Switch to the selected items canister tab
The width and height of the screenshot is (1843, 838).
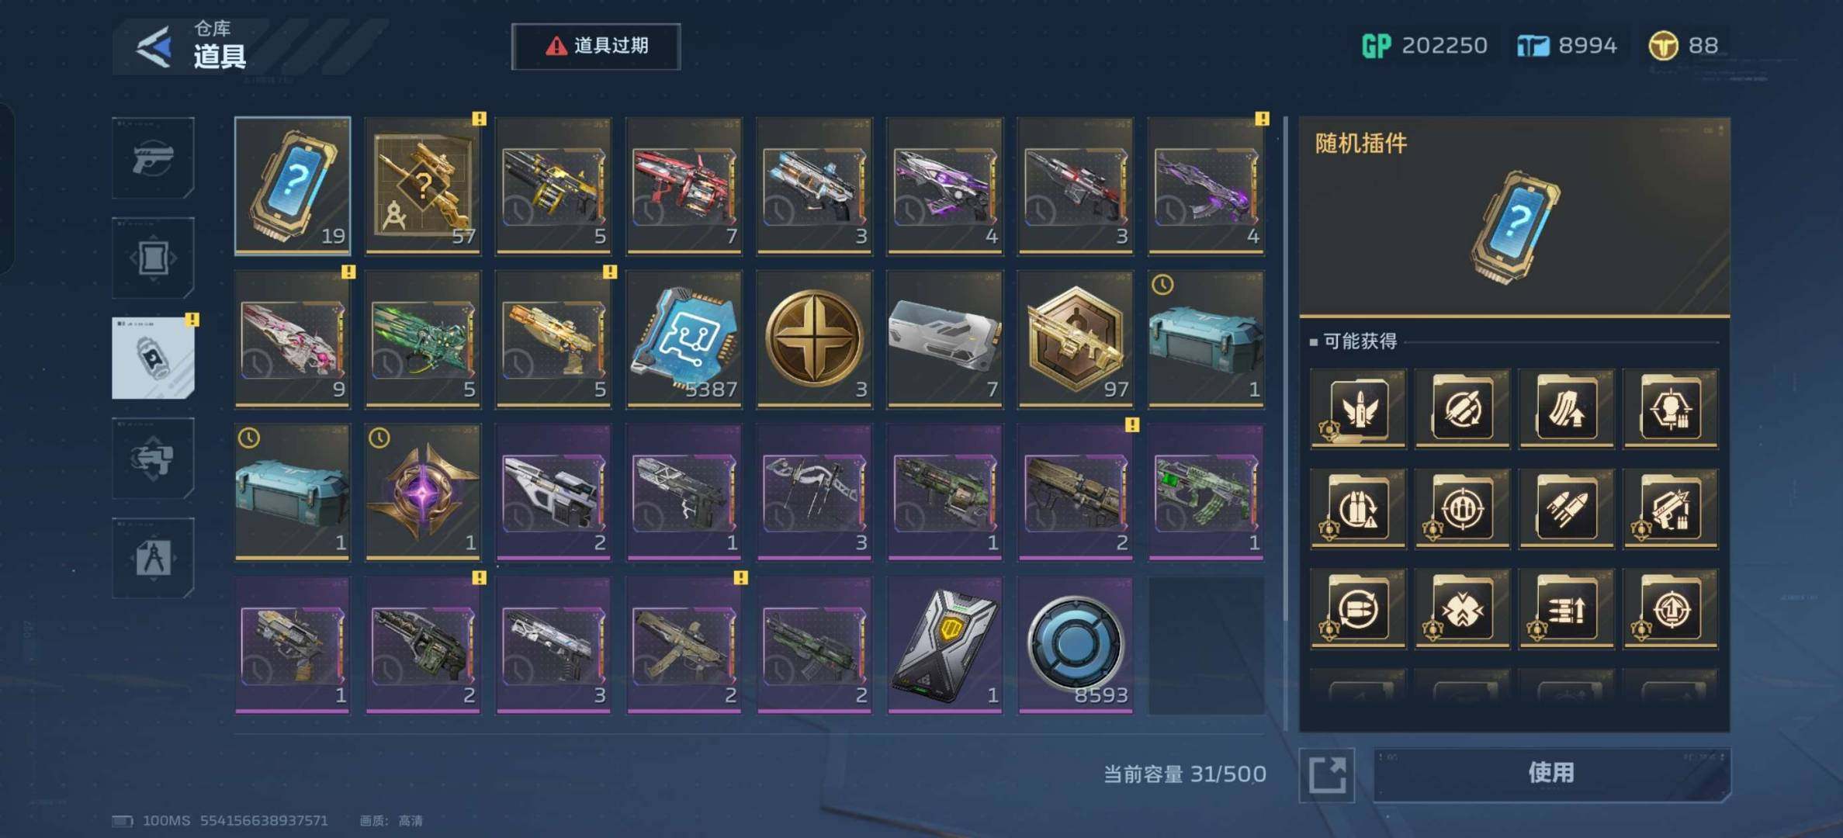coord(153,358)
